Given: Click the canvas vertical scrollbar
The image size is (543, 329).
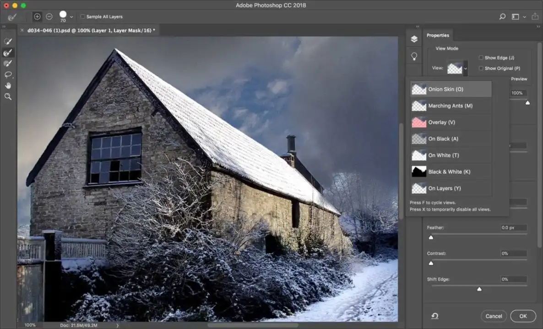Looking at the screenshot, I should [401, 171].
